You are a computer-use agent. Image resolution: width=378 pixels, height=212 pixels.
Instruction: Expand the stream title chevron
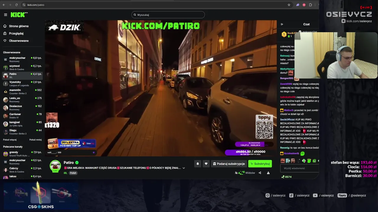pyautogui.click(x=184, y=168)
